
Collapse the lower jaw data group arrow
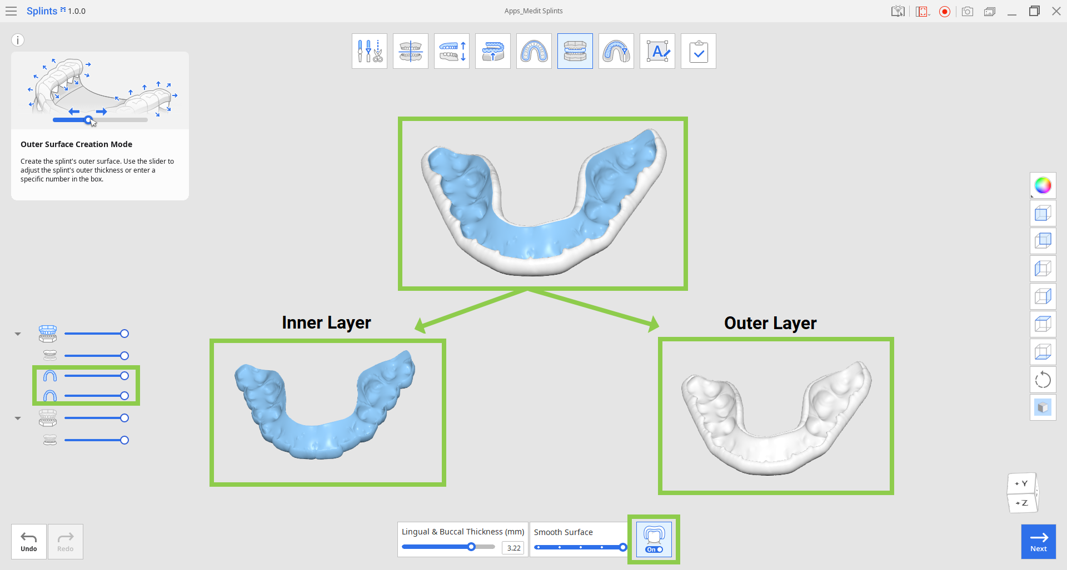click(18, 418)
